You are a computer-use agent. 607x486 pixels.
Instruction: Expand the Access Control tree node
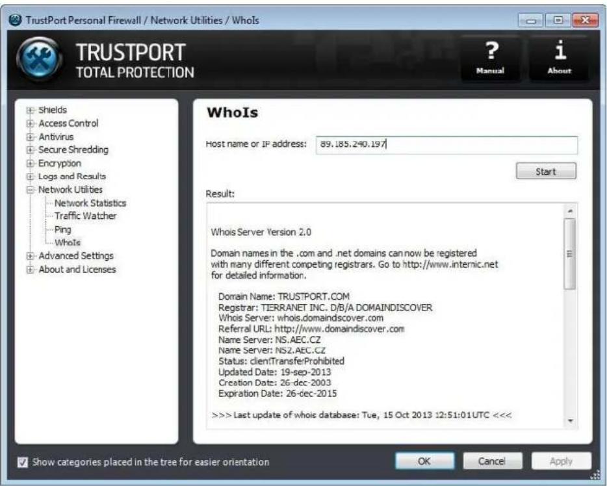[30, 123]
